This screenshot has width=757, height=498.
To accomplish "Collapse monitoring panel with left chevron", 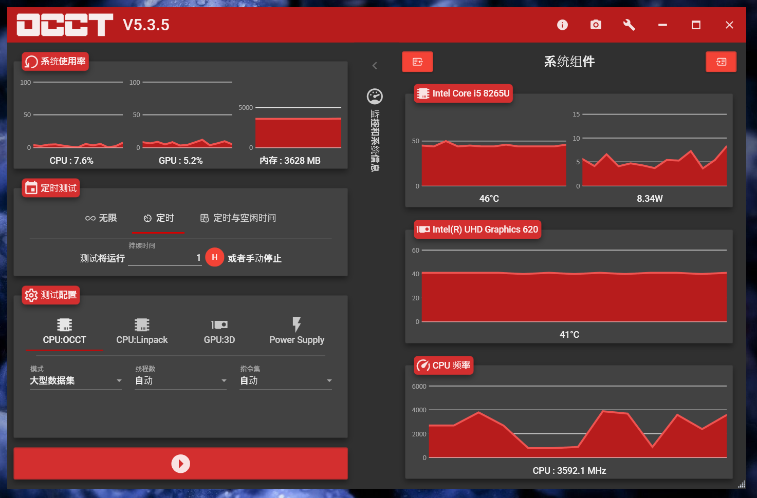I will [x=375, y=65].
